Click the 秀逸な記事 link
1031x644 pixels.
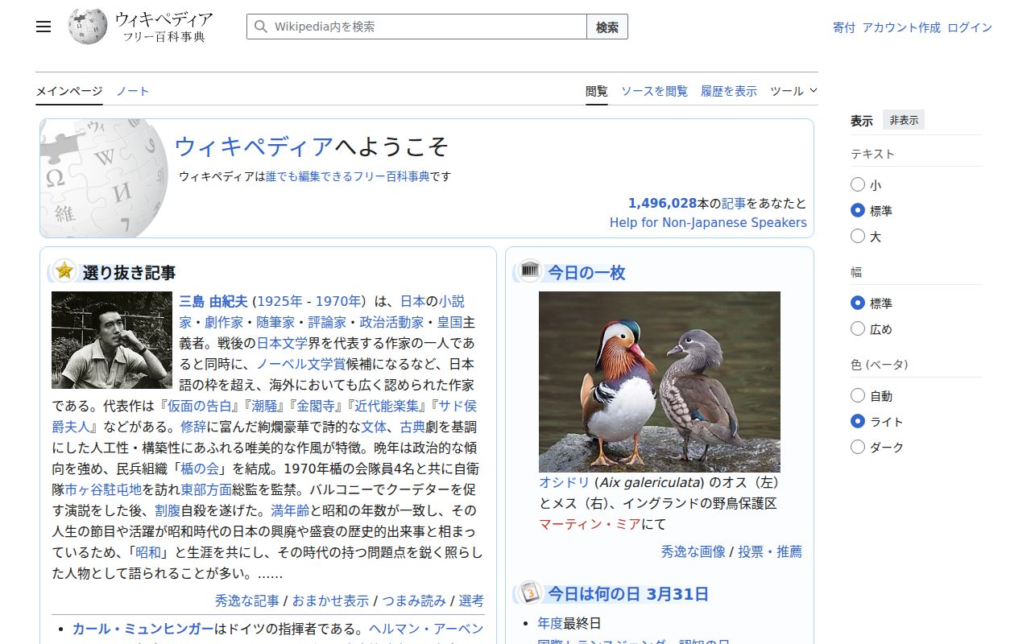(247, 601)
